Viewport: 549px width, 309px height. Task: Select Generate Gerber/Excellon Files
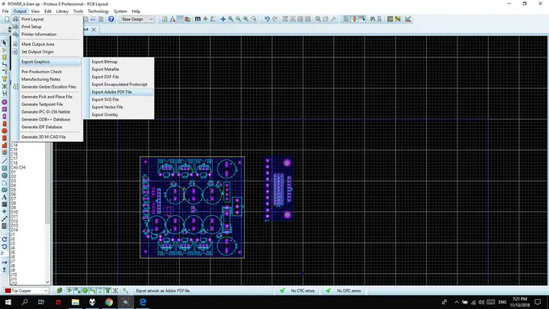pyautogui.click(x=49, y=87)
